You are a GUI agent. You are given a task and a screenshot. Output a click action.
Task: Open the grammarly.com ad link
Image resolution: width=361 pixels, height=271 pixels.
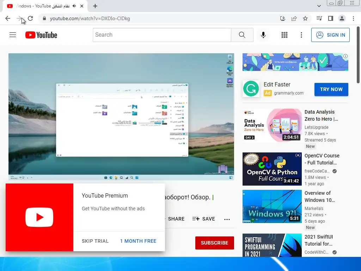pyautogui.click(x=288, y=93)
